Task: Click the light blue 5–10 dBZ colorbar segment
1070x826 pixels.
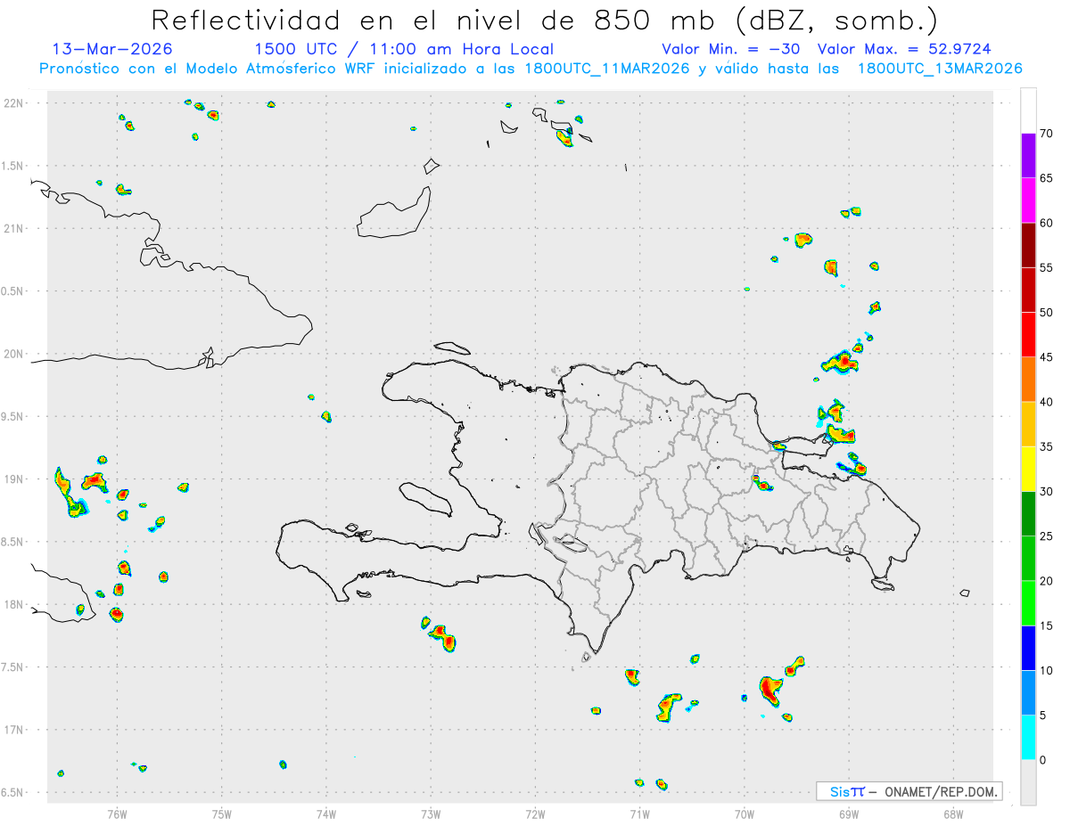Action: pos(1028,692)
